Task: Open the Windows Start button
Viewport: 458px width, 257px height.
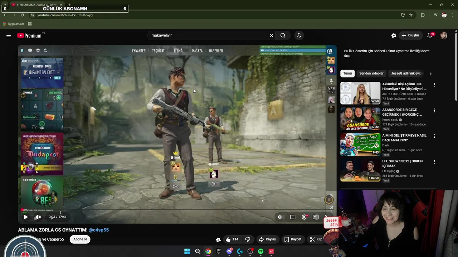Action: [187, 251]
